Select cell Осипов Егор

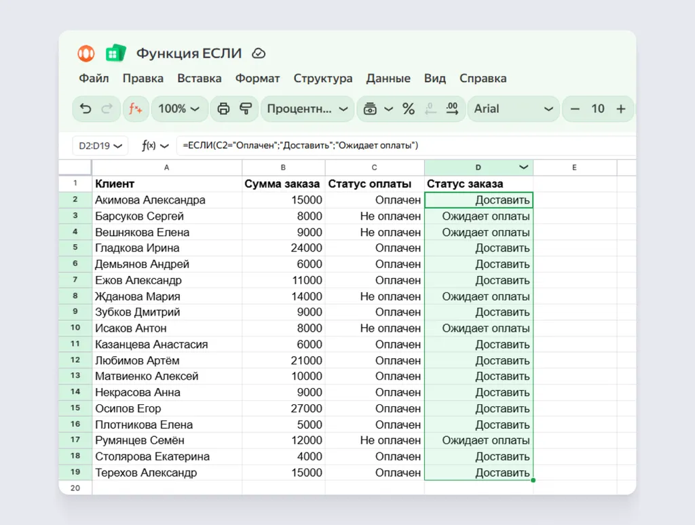click(167, 408)
